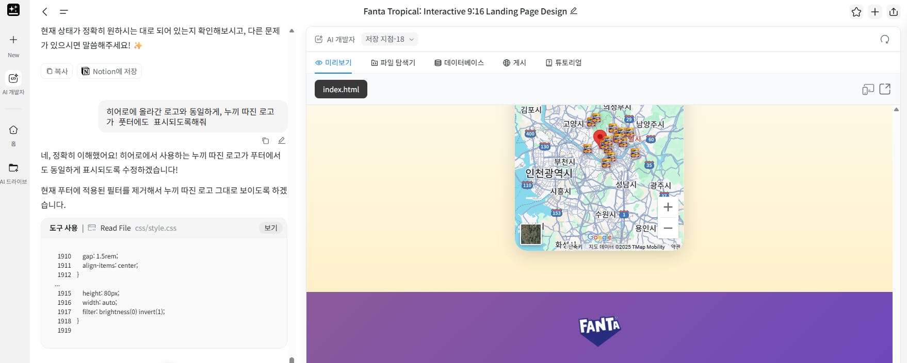
Task: Open the chat list menu icon
Action: point(64,11)
